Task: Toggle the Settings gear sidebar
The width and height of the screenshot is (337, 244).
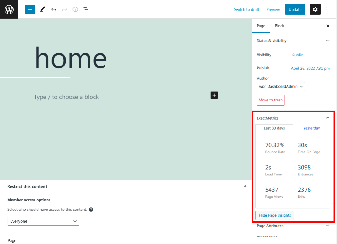Action: coord(315,9)
